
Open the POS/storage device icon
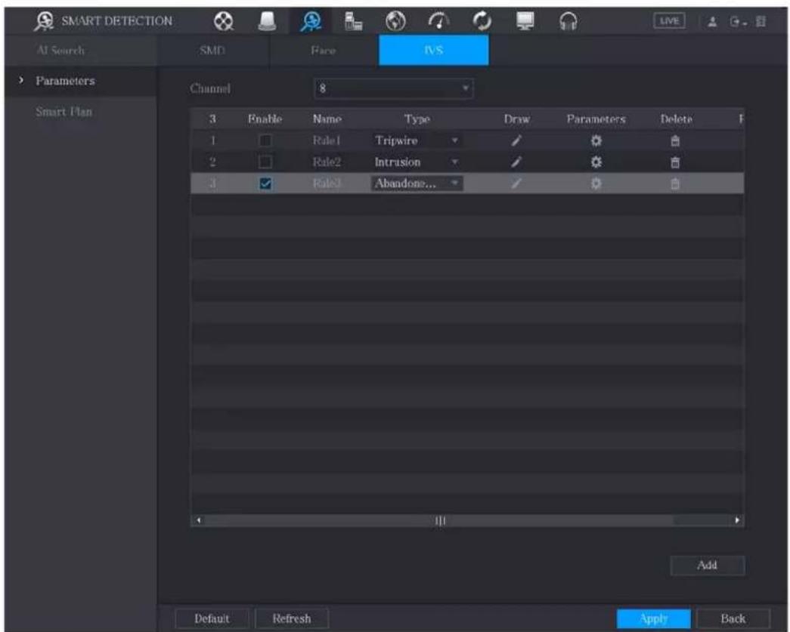pyautogui.click(x=353, y=21)
